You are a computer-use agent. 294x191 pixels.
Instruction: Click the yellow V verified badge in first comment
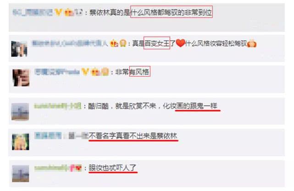(x=58, y=12)
